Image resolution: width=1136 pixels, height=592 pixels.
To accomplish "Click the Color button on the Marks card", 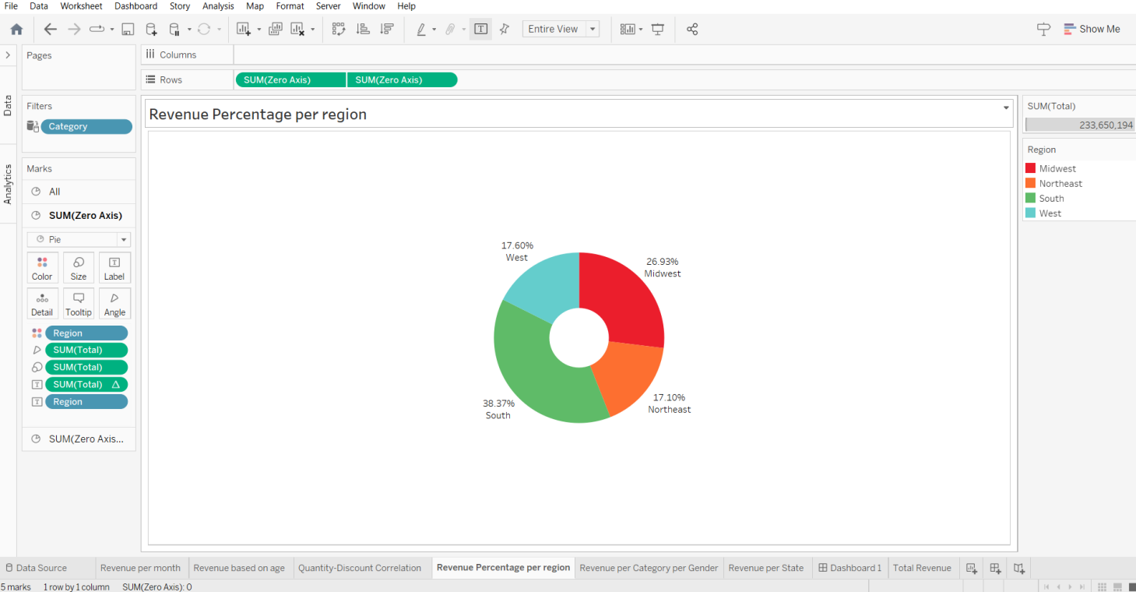I will point(42,267).
